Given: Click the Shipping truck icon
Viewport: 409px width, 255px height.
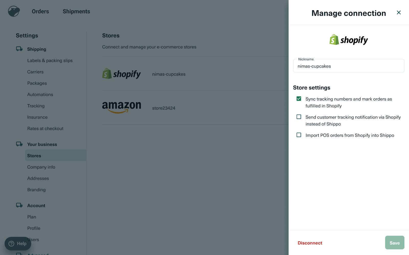Looking at the screenshot, I should pyautogui.click(x=19, y=49).
